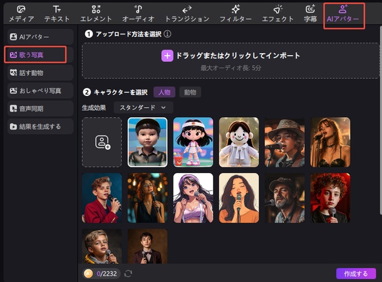Select the boy in red jacket character

pos(102,198)
